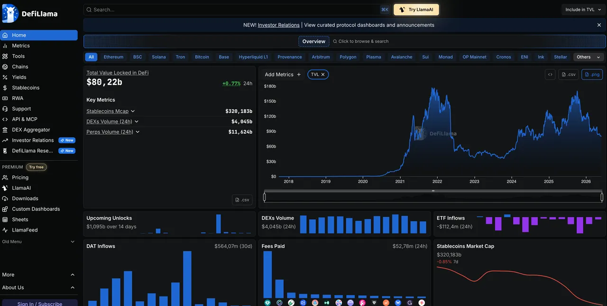Click the Try LlamaAI button
Screen dimensions: 607x306
point(416,9)
